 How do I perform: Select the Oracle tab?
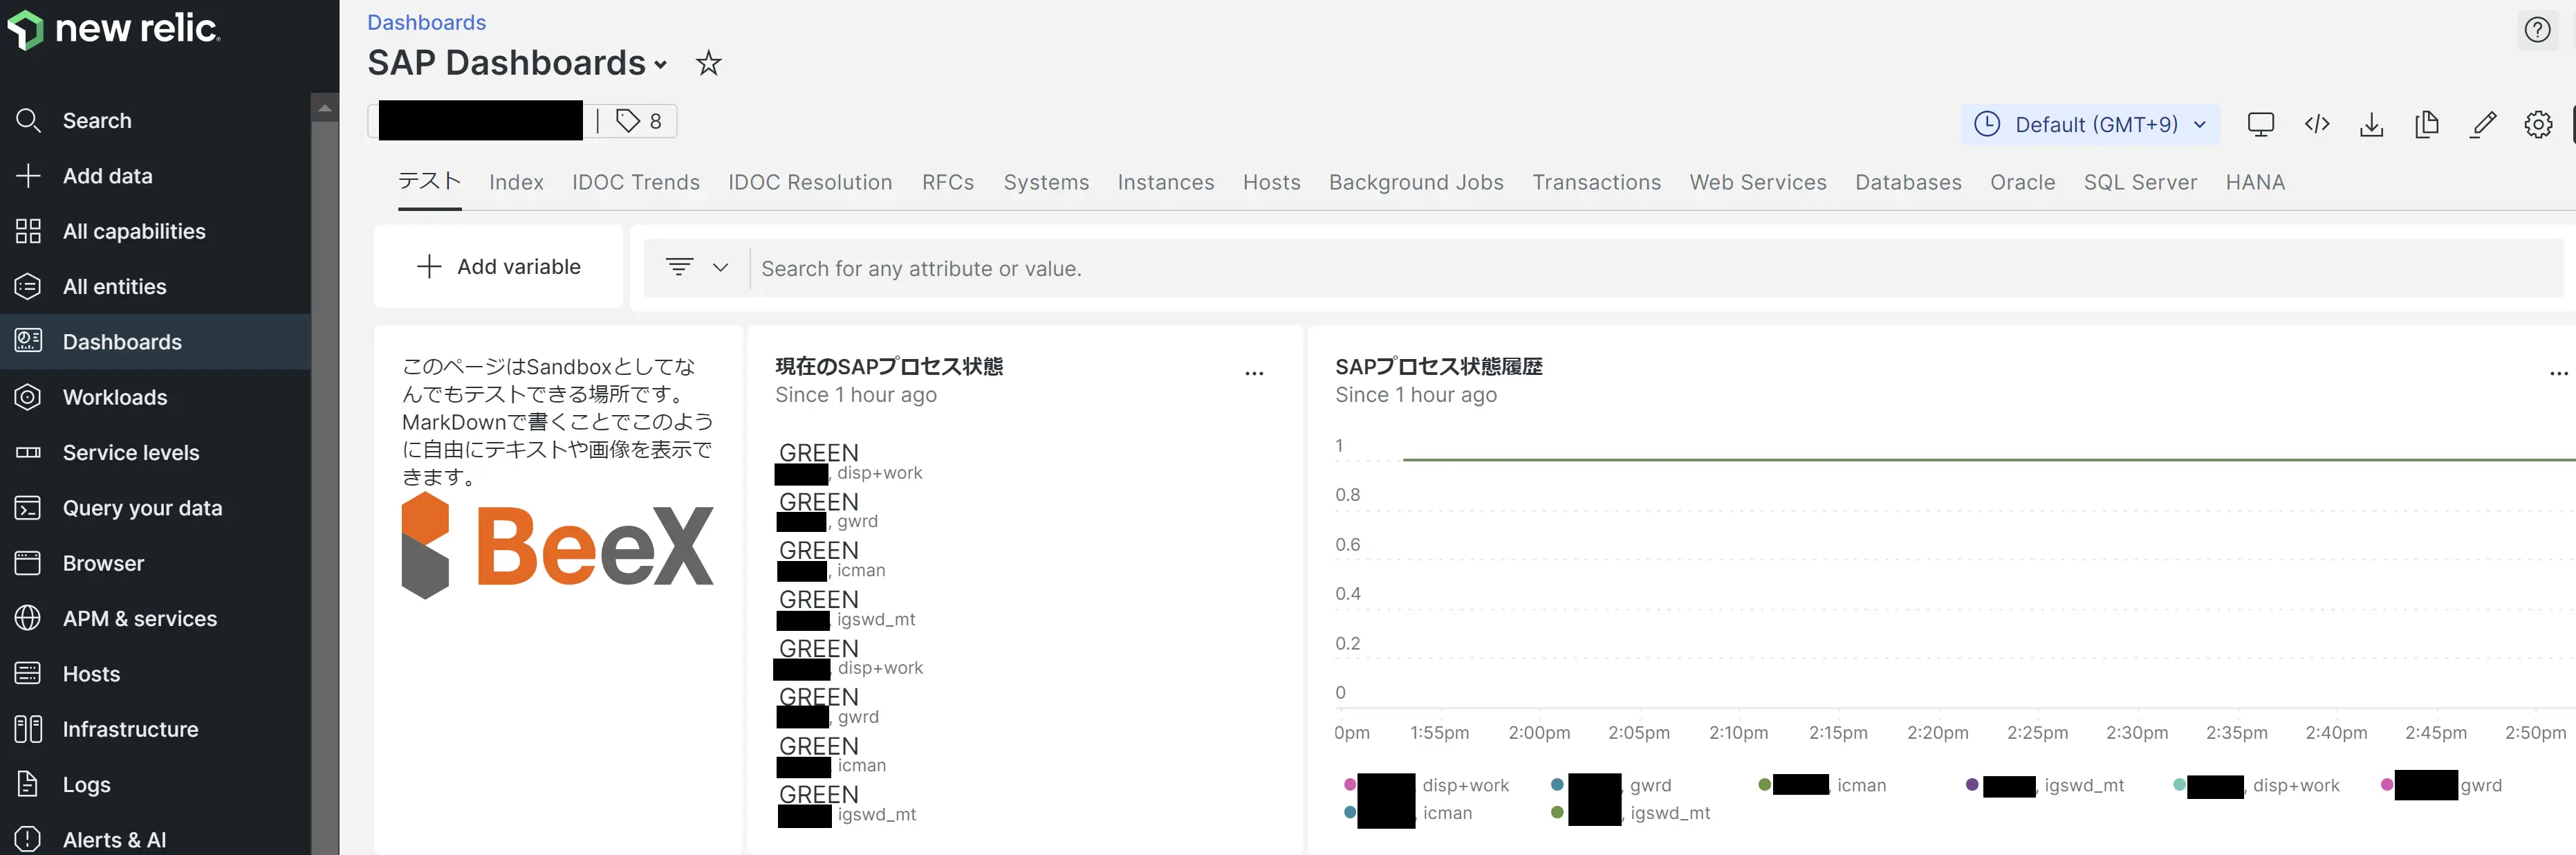tap(2022, 182)
